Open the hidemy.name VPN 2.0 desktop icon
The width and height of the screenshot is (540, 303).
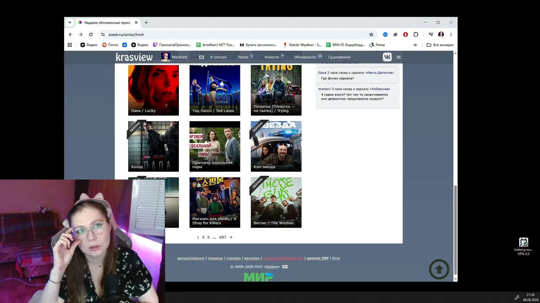524,247
